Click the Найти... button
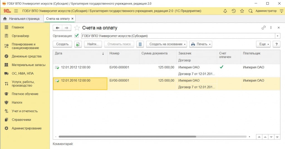 coord(93,44)
